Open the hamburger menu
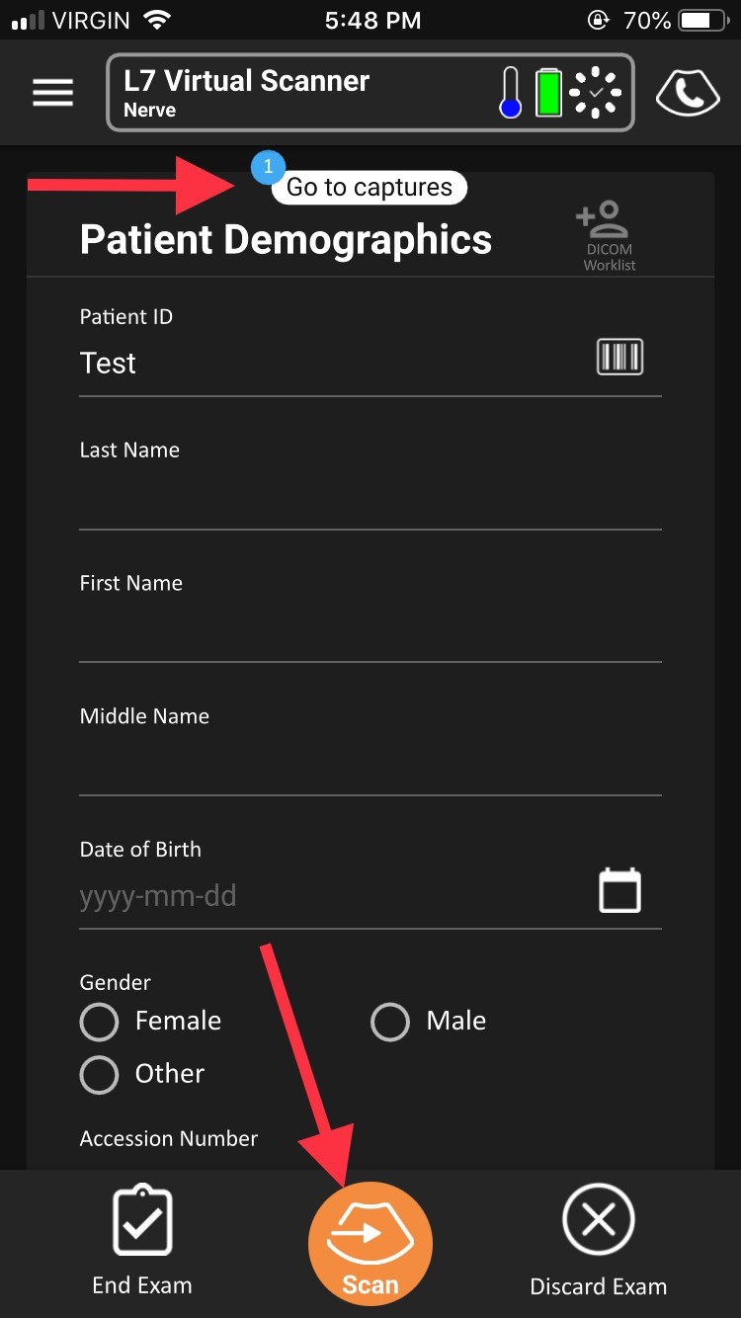The image size is (741, 1318). [x=53, y=93]
